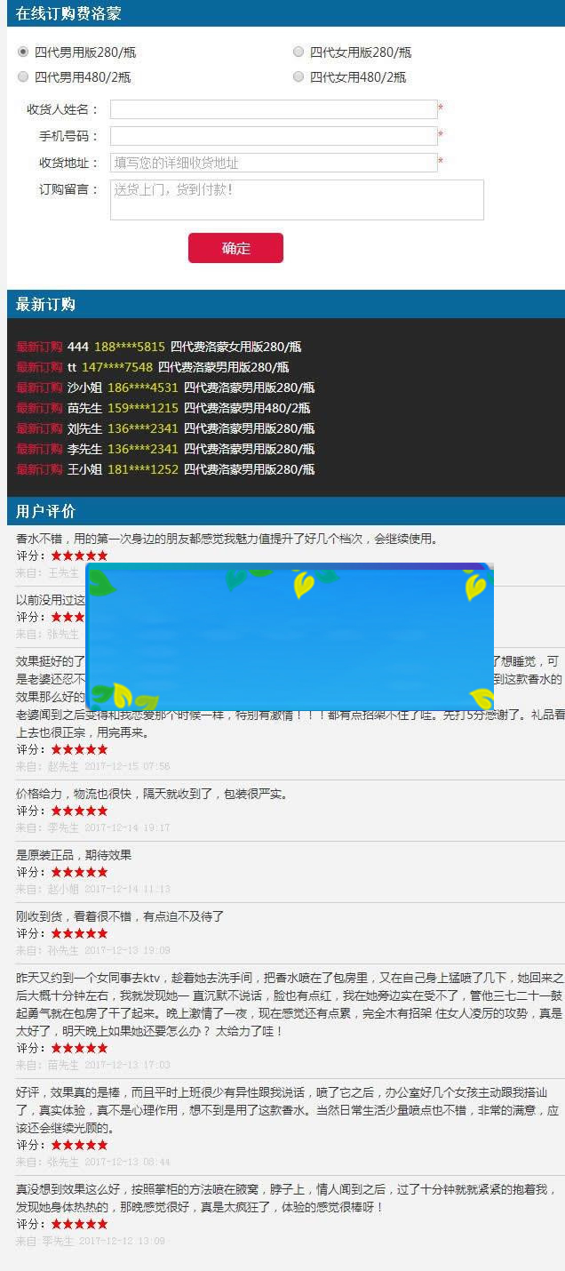Select the 四代男用480/2瓶 radio option
The width and height of the screenshot is (565, 1271).
[x=23, y=77]
